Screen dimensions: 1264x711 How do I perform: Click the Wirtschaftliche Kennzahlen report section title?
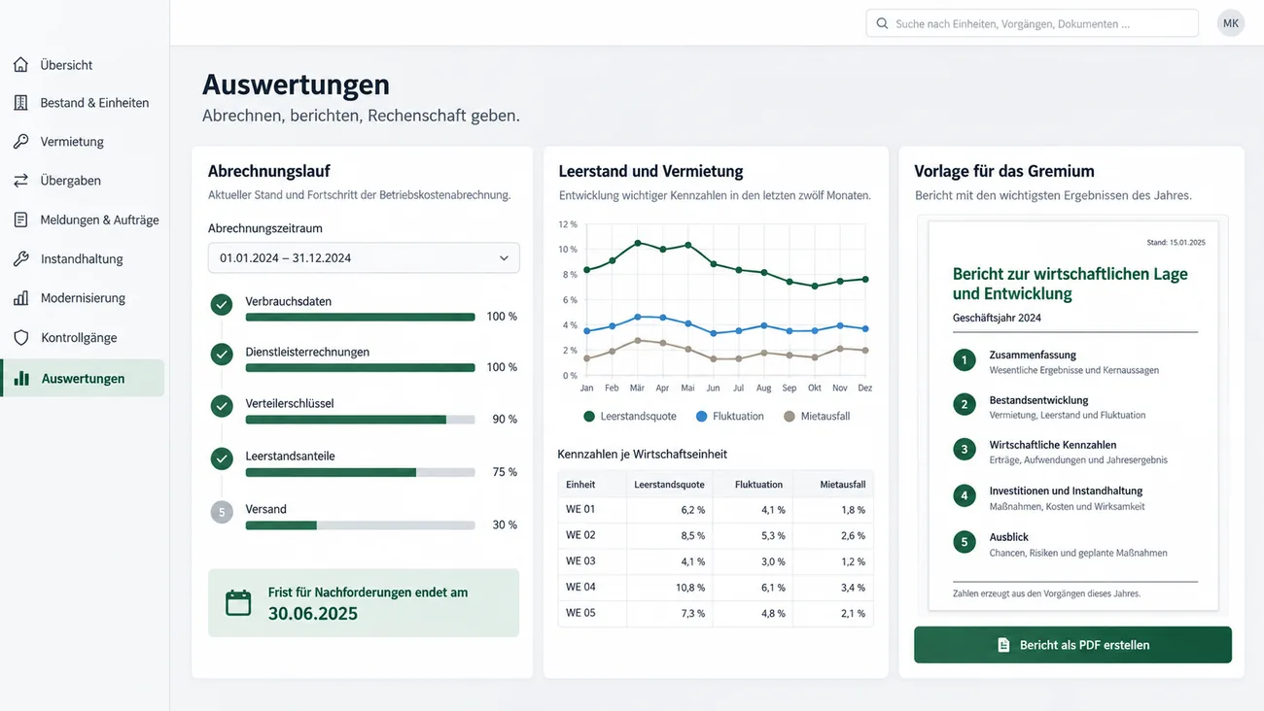[x=1053, y=445]
